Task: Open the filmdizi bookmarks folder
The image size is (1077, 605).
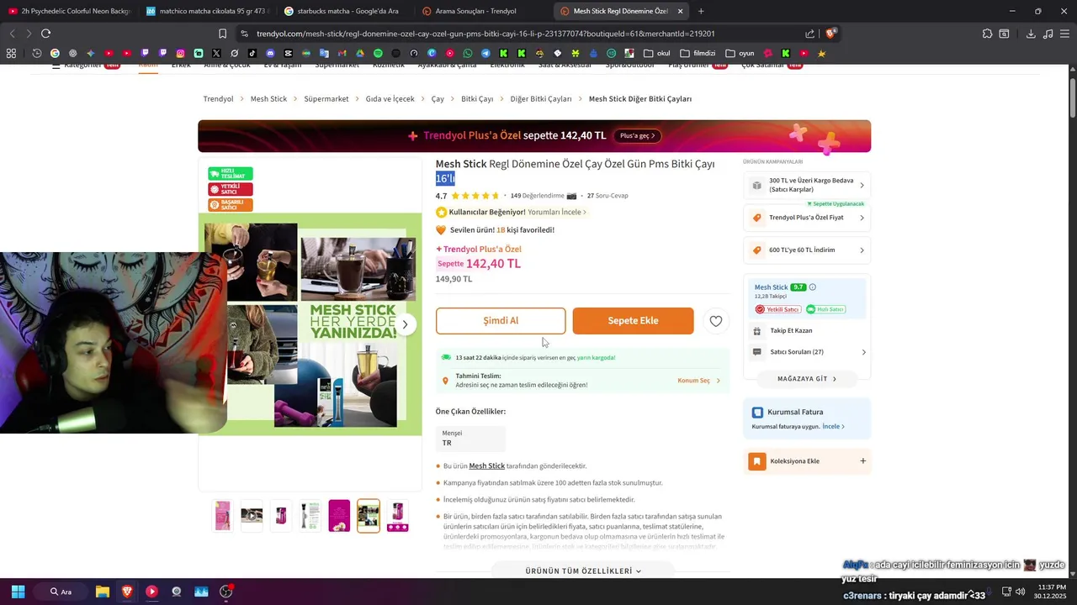Action: [698, 53]
